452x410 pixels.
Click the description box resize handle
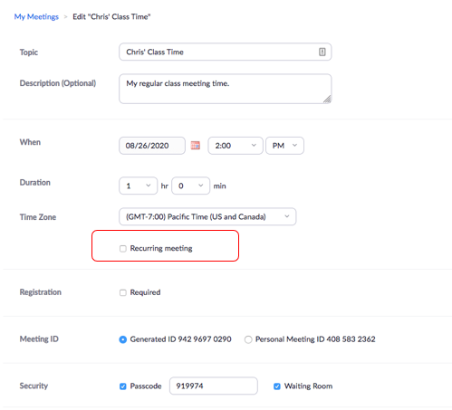point(327,99)
